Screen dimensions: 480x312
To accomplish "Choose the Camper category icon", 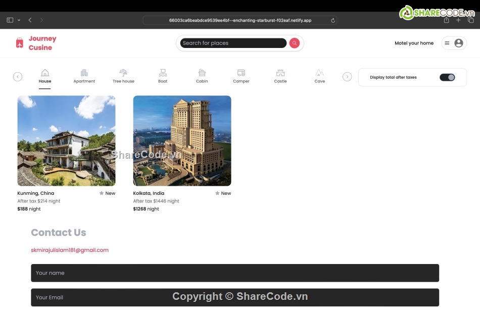I will 241,73.
